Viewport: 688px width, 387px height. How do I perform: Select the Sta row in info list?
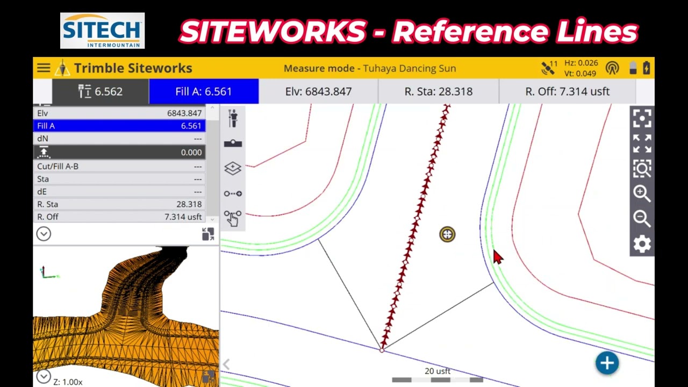pos(119,179)
